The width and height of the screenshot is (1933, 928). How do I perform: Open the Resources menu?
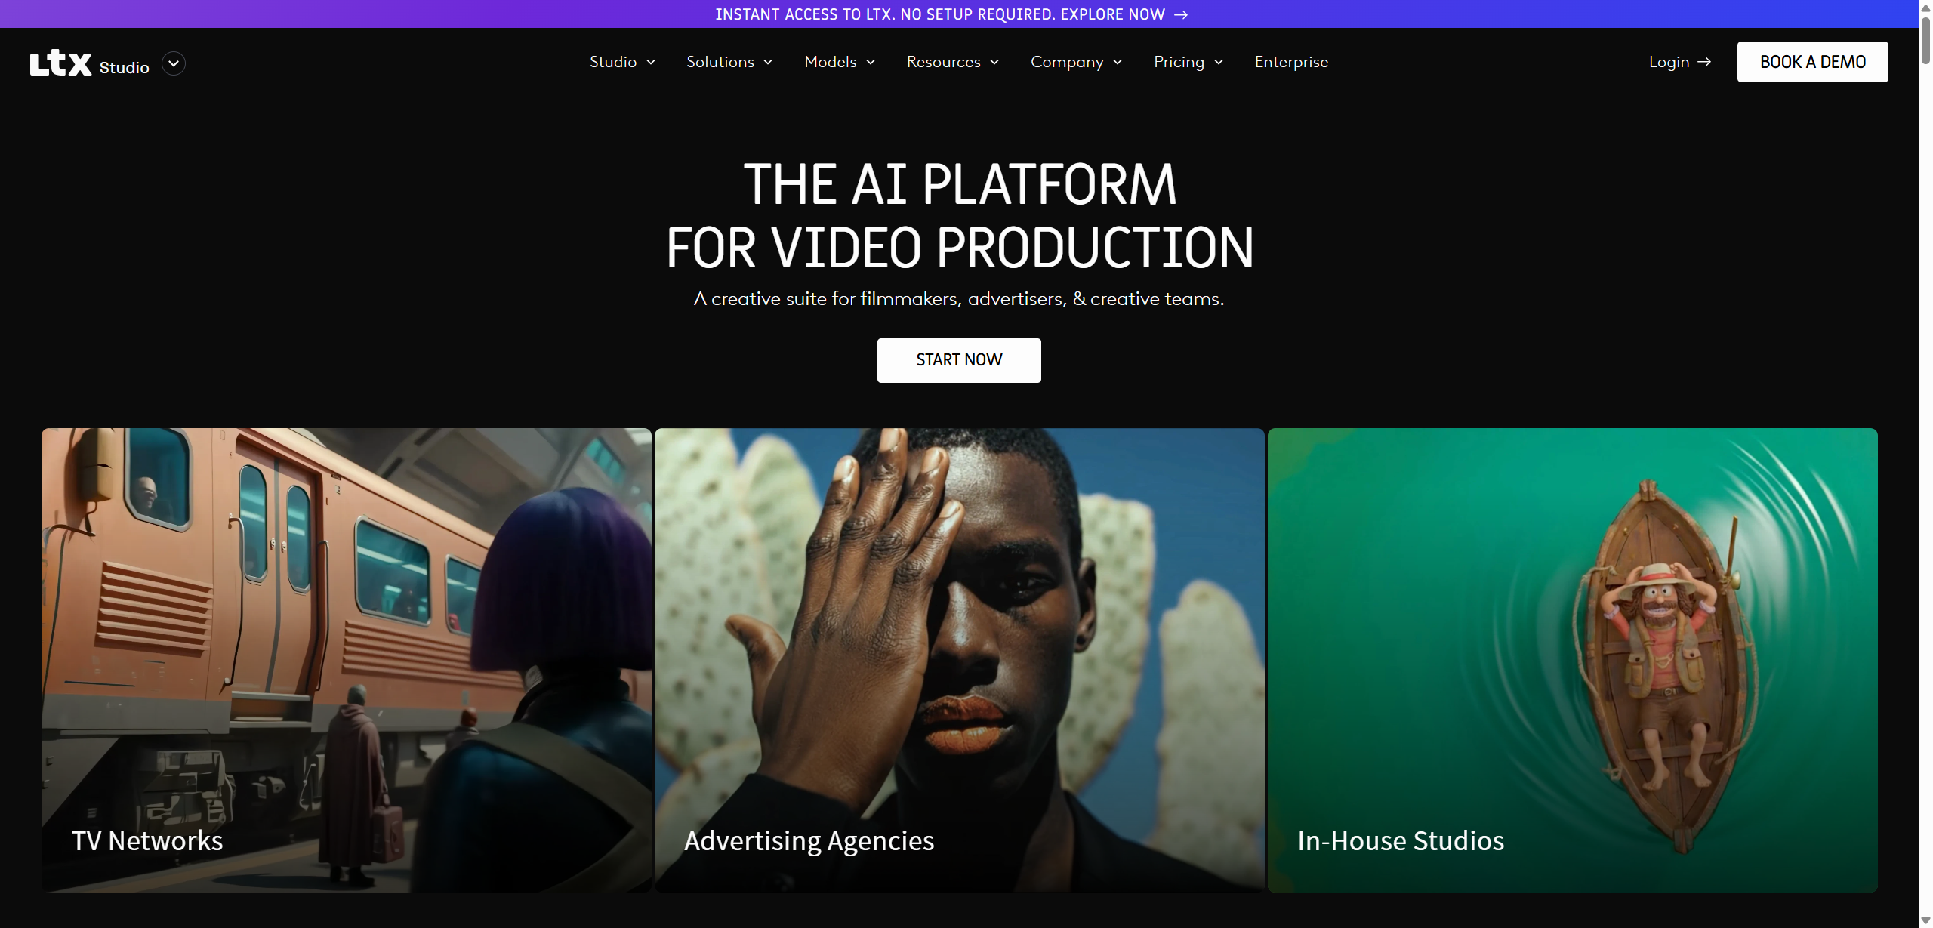(x=953, y=62)
